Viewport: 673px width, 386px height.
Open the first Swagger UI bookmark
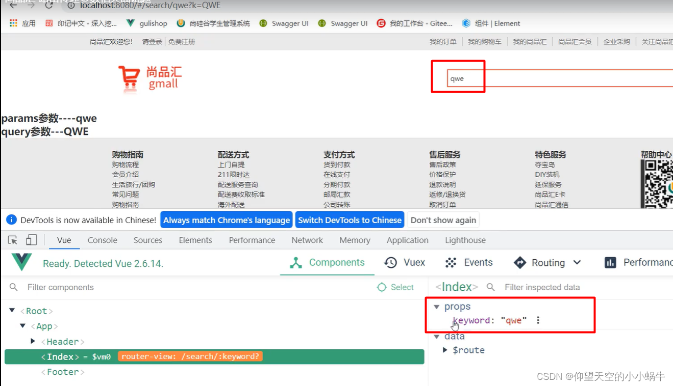[x=284, y=23]
